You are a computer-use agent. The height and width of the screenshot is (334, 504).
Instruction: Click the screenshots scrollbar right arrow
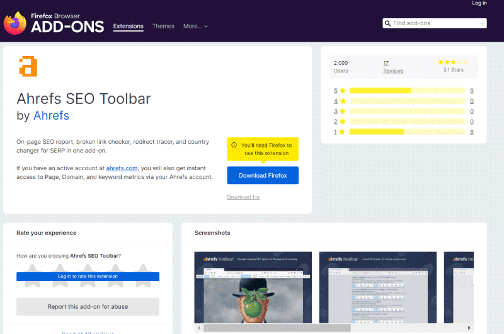pyautogui.click(x=469, y=328)
